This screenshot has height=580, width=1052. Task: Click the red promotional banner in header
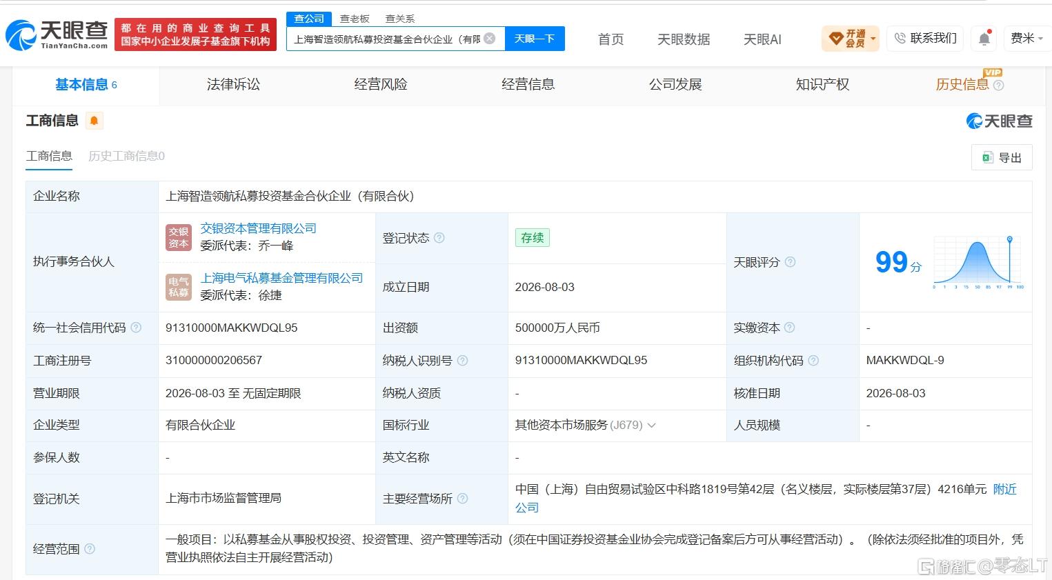[x=195, y=34]
